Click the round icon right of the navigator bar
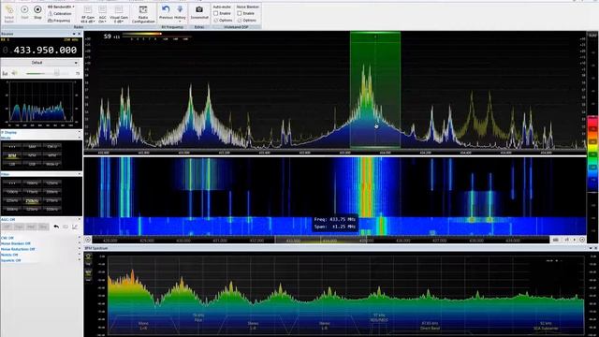 [x=582, y=240]
